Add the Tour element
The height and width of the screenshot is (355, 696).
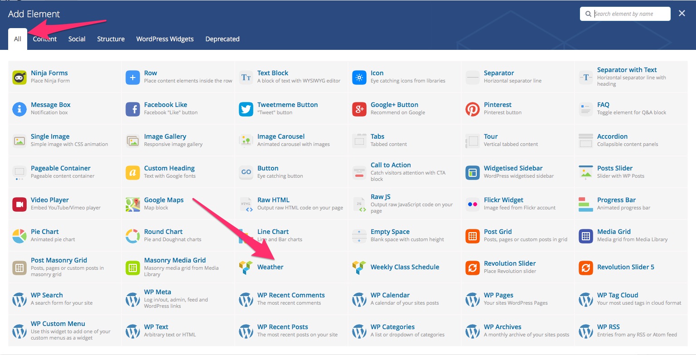(x=518, y=140)
